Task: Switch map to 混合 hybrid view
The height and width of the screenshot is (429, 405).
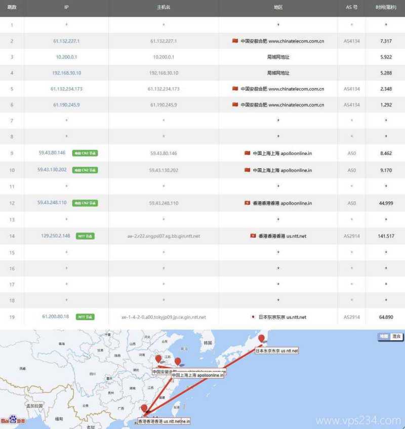Action: click(x=396, y=336)
